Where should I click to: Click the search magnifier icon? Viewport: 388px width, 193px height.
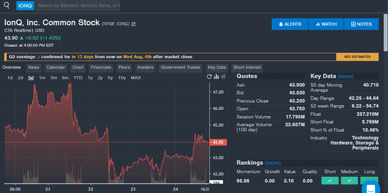click(7, 5)
